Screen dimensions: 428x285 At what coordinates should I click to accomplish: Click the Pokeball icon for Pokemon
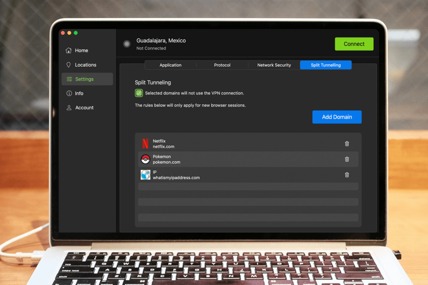(x=145, y=159)
